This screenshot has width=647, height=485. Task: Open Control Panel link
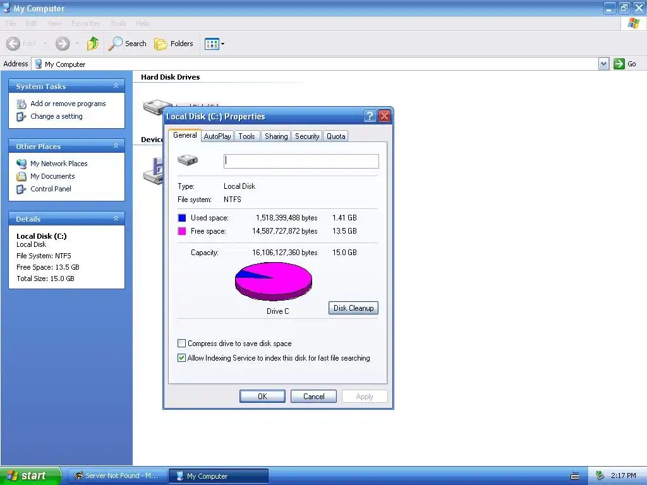pos(51,189)
